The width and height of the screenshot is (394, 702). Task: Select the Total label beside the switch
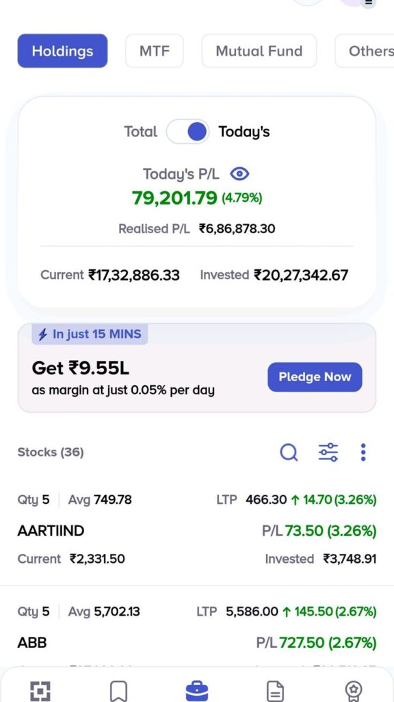[141, 132]
